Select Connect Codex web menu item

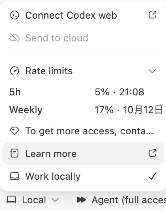tap(83, 15)
